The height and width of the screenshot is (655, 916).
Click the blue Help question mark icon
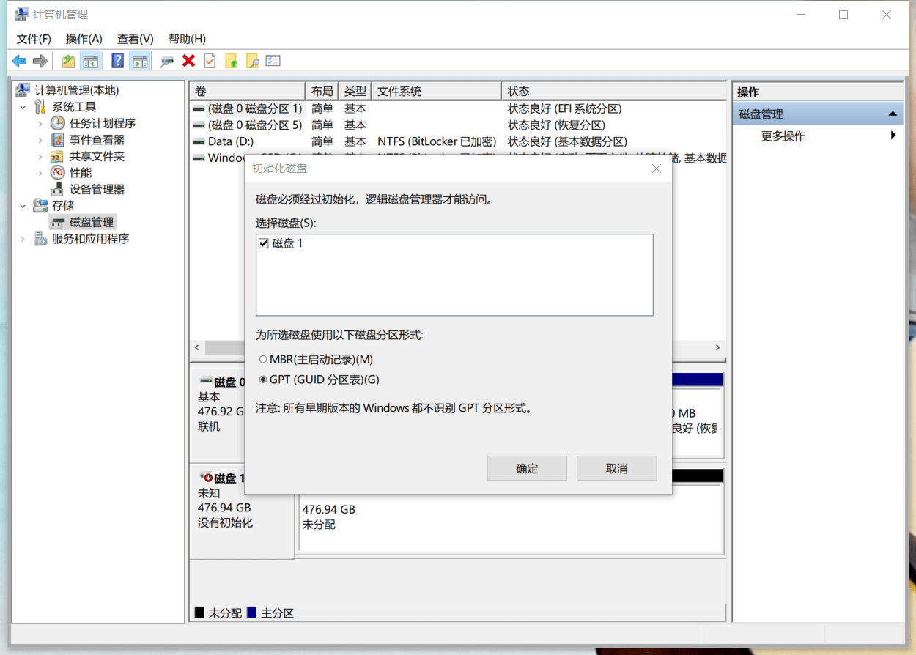117,62
